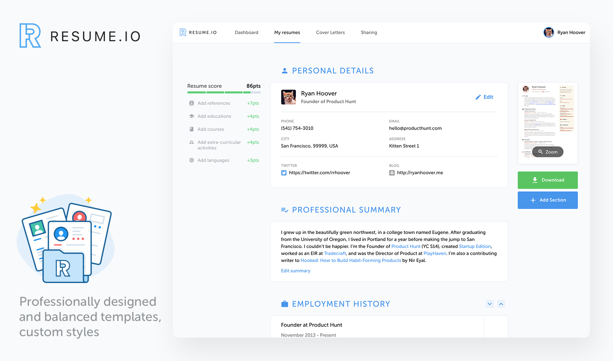Open the Twitter bird icon
Screen dimensions: 613x361
pos(284,173)
